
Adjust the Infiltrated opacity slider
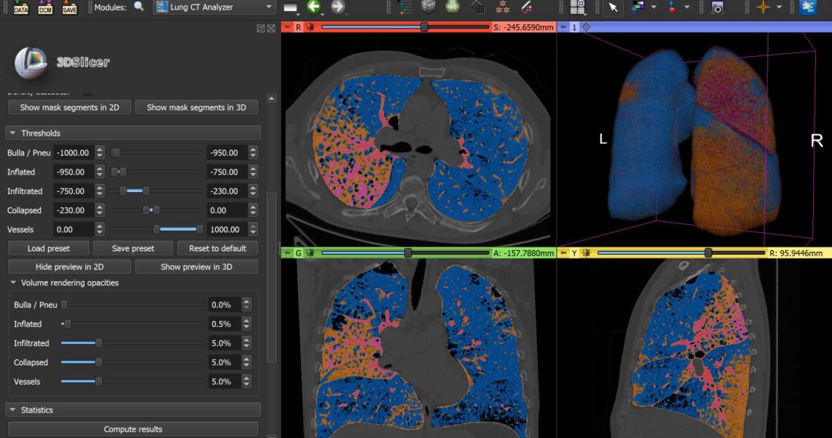(x=99, y=343)
